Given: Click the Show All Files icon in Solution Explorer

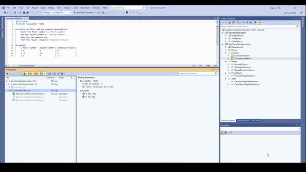Looking at the screenshot, I should pos(251,22).
